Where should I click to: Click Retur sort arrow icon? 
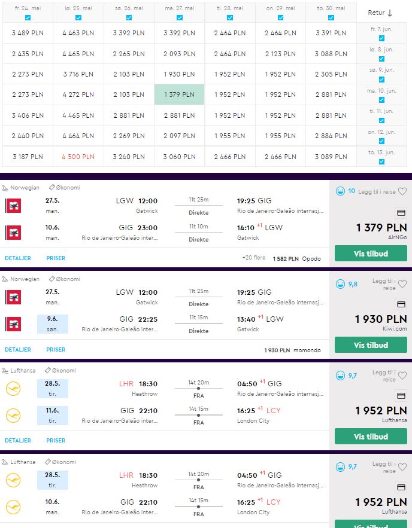tap(390, 13)
